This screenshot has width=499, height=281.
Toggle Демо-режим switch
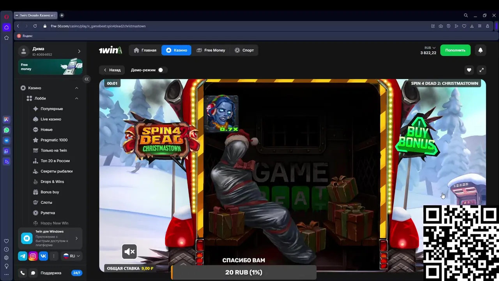pyautogui.click(x=163, y=70)
